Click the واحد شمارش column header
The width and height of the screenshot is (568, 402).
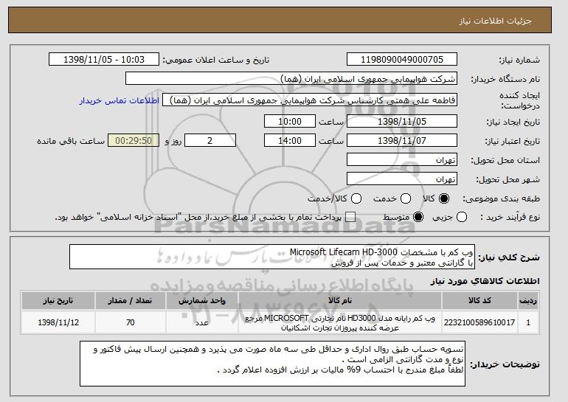point(202,301)
